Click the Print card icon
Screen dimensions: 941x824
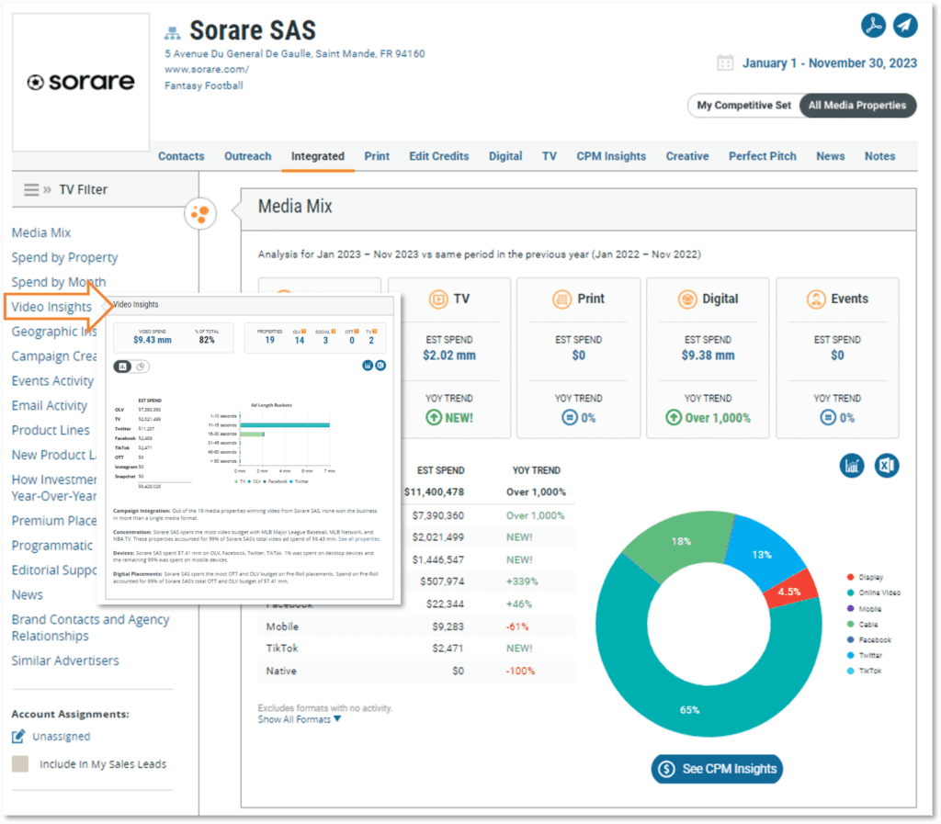[x=561, y=299]
